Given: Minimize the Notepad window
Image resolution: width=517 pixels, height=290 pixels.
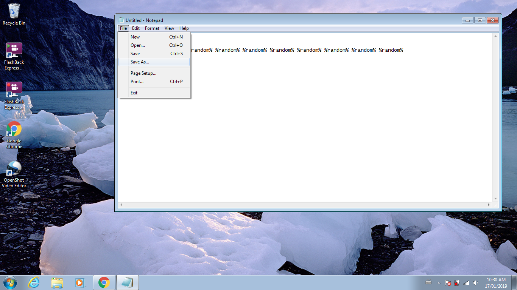Looking at the screenshot, I should 468,20.
